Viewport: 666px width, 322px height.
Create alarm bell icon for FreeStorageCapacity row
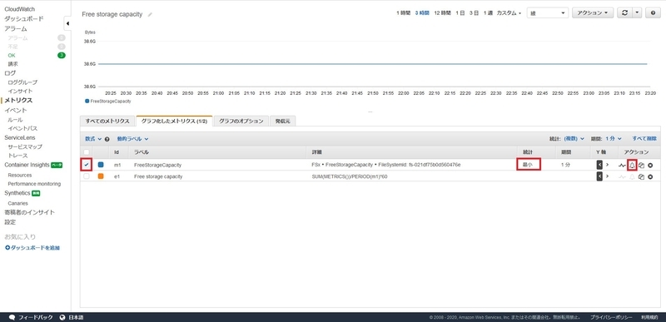632,165
